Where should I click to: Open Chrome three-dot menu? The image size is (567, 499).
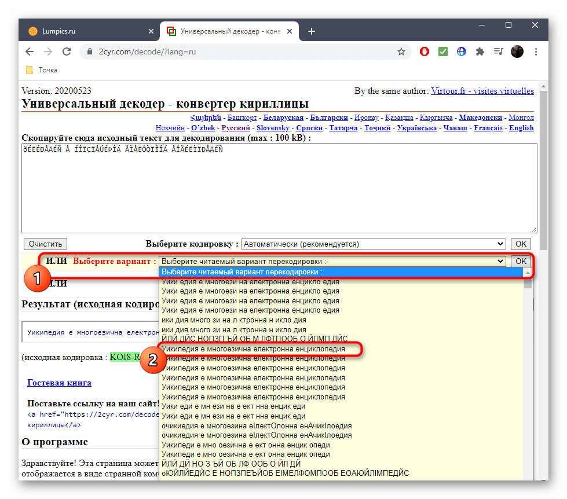pyautogui.click(x=536, y=52)
